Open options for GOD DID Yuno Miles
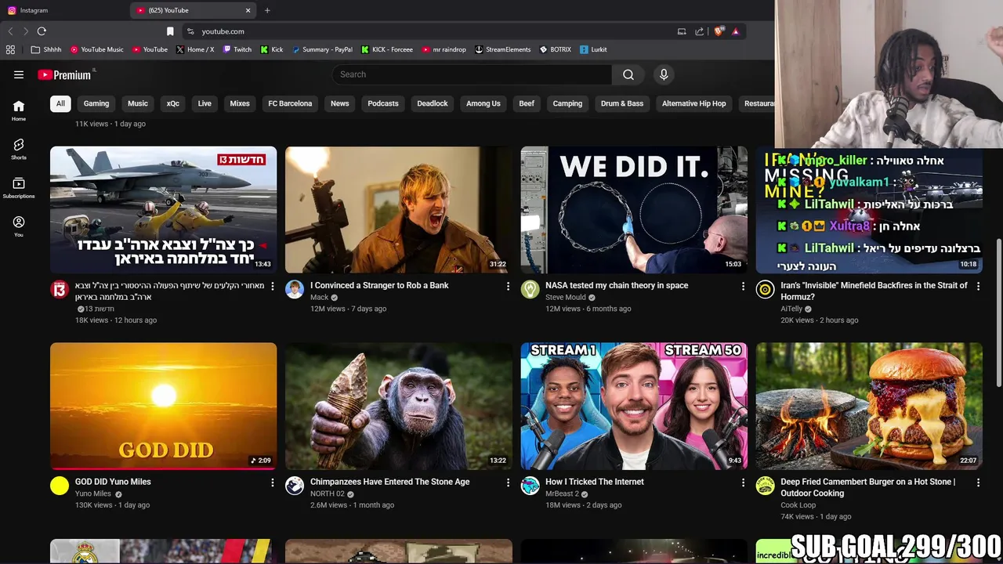 273,483
